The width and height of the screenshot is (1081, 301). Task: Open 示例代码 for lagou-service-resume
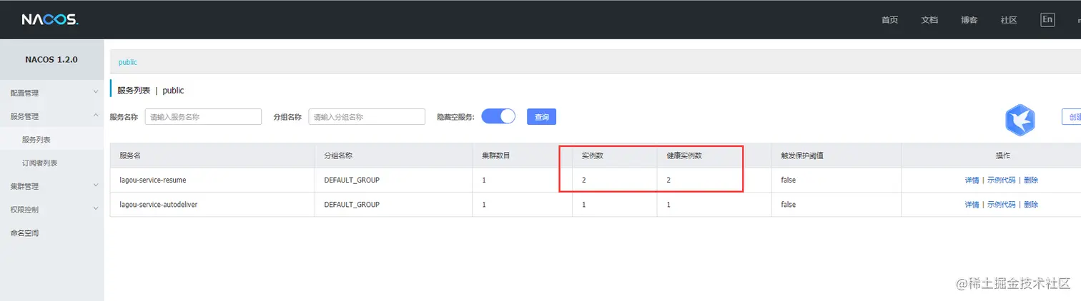click(1001, 180)
